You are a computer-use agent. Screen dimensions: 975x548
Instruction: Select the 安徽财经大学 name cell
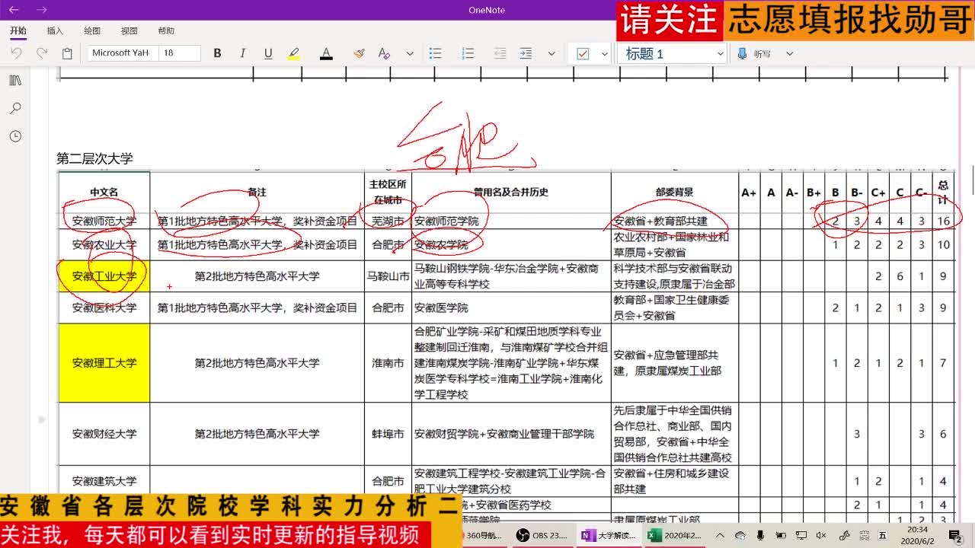(104, 434)
